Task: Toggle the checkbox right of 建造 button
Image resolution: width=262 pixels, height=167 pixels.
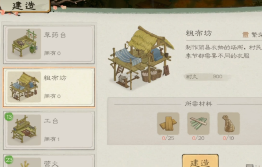Action: coord(249,166)
